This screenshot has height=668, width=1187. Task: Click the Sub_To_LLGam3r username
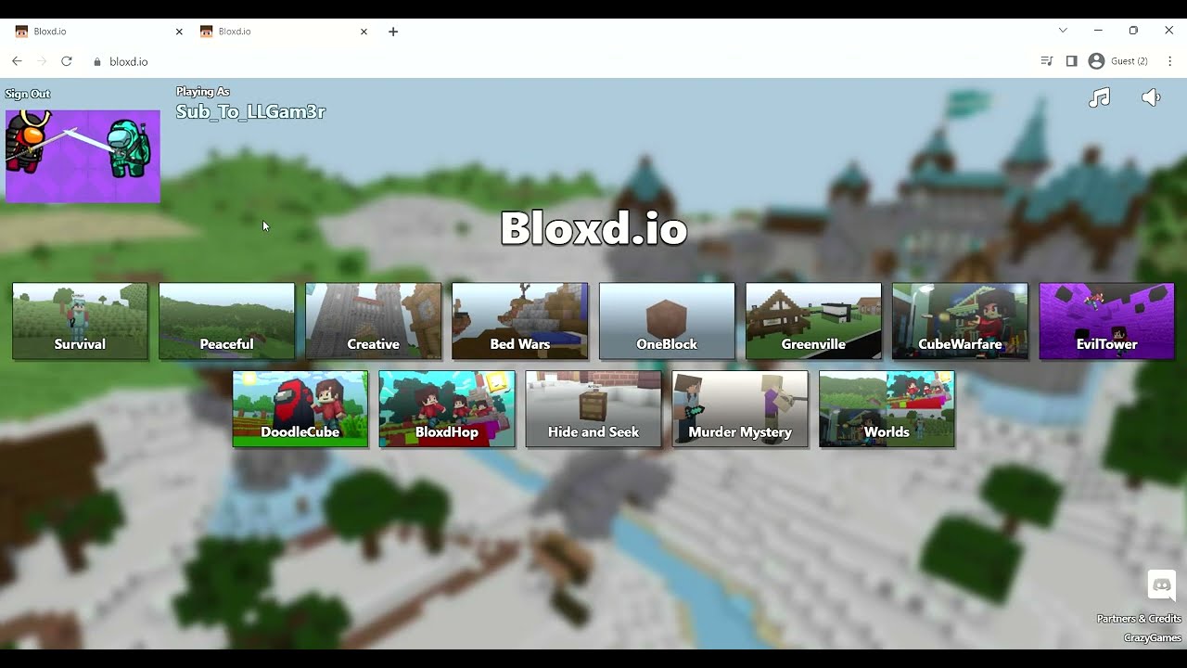point(250,111)
